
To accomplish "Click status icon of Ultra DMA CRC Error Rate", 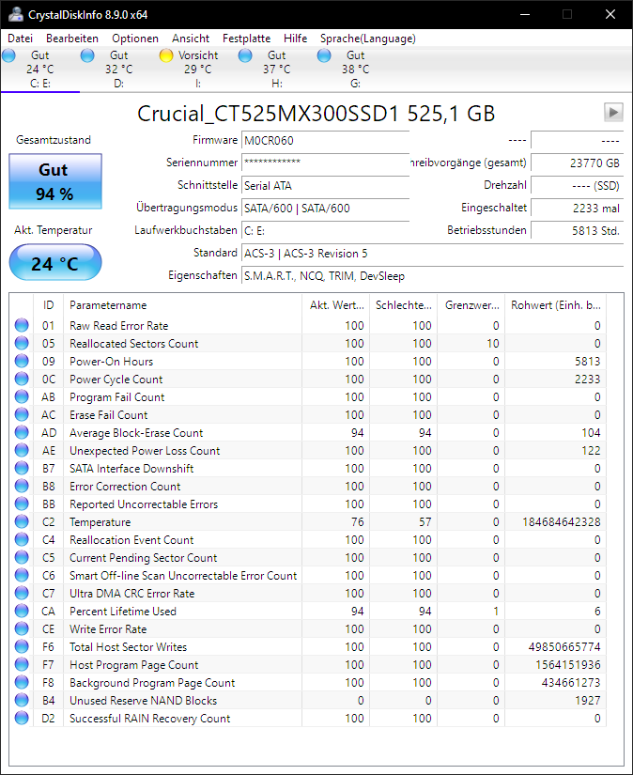I will pos(22,593).
